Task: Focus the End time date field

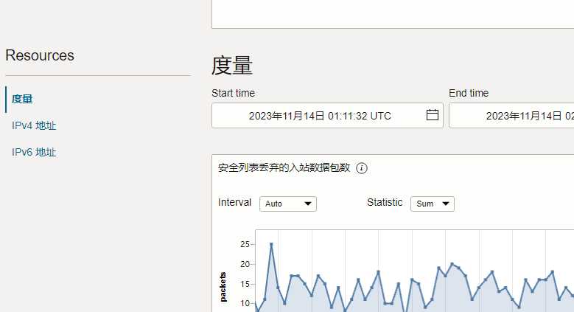Action: (x=516, y=116)
